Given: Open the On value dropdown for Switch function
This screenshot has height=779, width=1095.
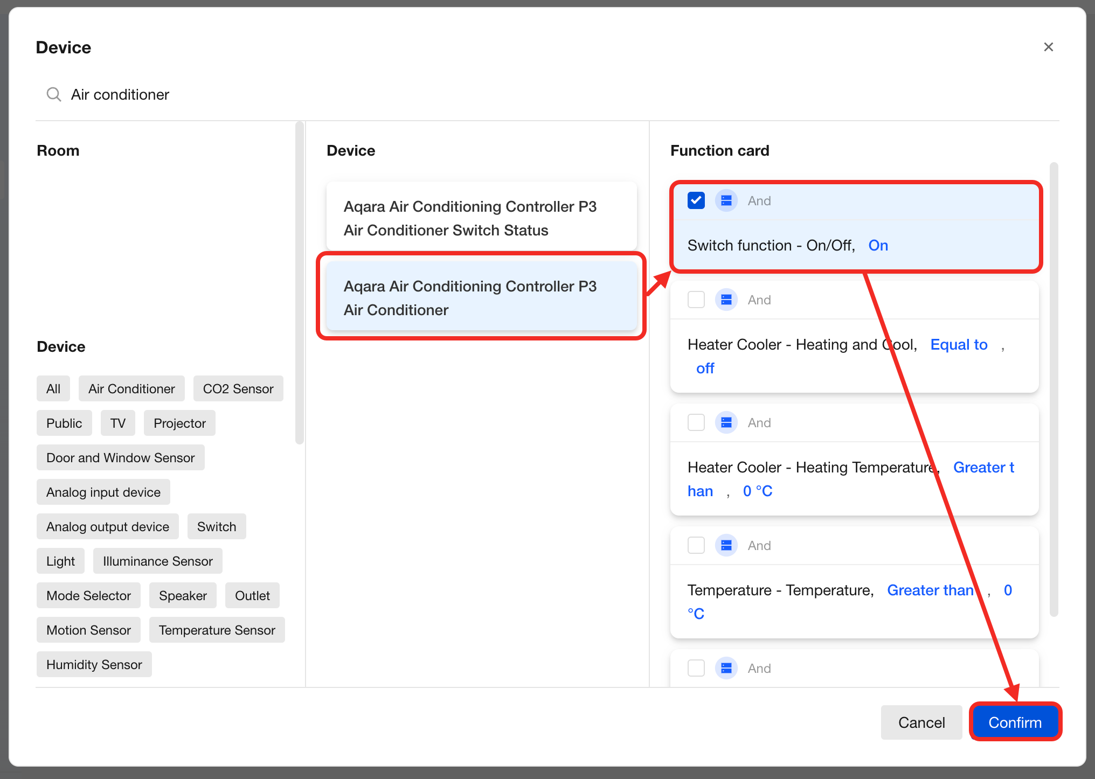Looking at the screenshot, I should pos(878,246).
